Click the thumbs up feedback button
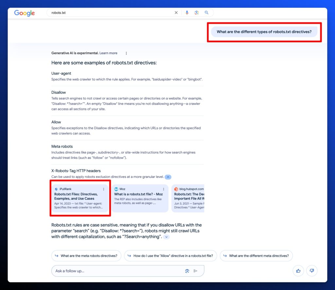This screenshot has width=335, height=290. 298,271
